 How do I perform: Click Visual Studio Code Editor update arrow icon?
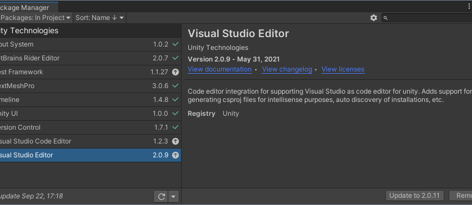point(175,141)
